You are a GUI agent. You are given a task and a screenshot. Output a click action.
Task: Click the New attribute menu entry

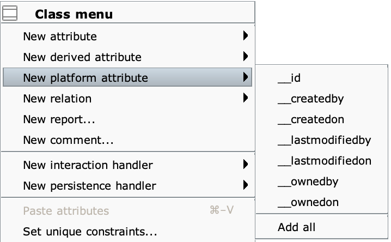tap(128, 37)
